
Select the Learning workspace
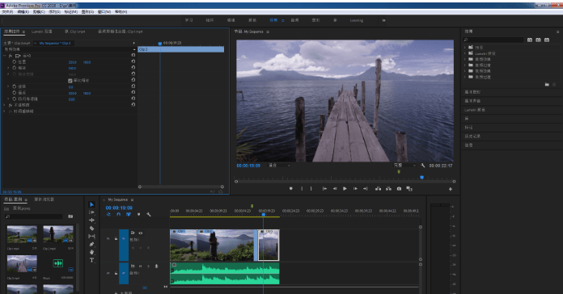[357, 20]
